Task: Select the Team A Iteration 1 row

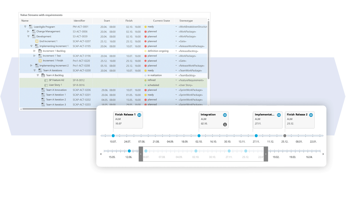Action: tap(56, 95)
